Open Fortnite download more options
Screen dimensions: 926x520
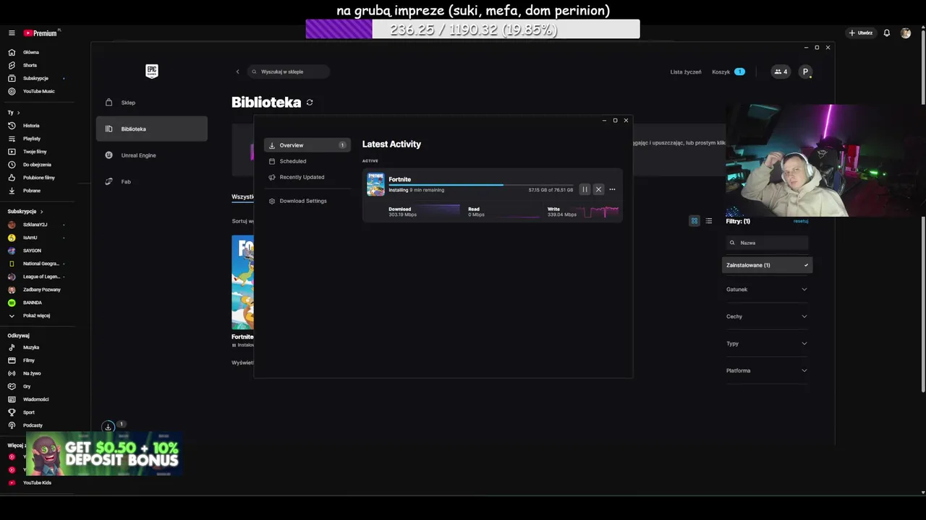pyautogui.click(x=612, y=189)
